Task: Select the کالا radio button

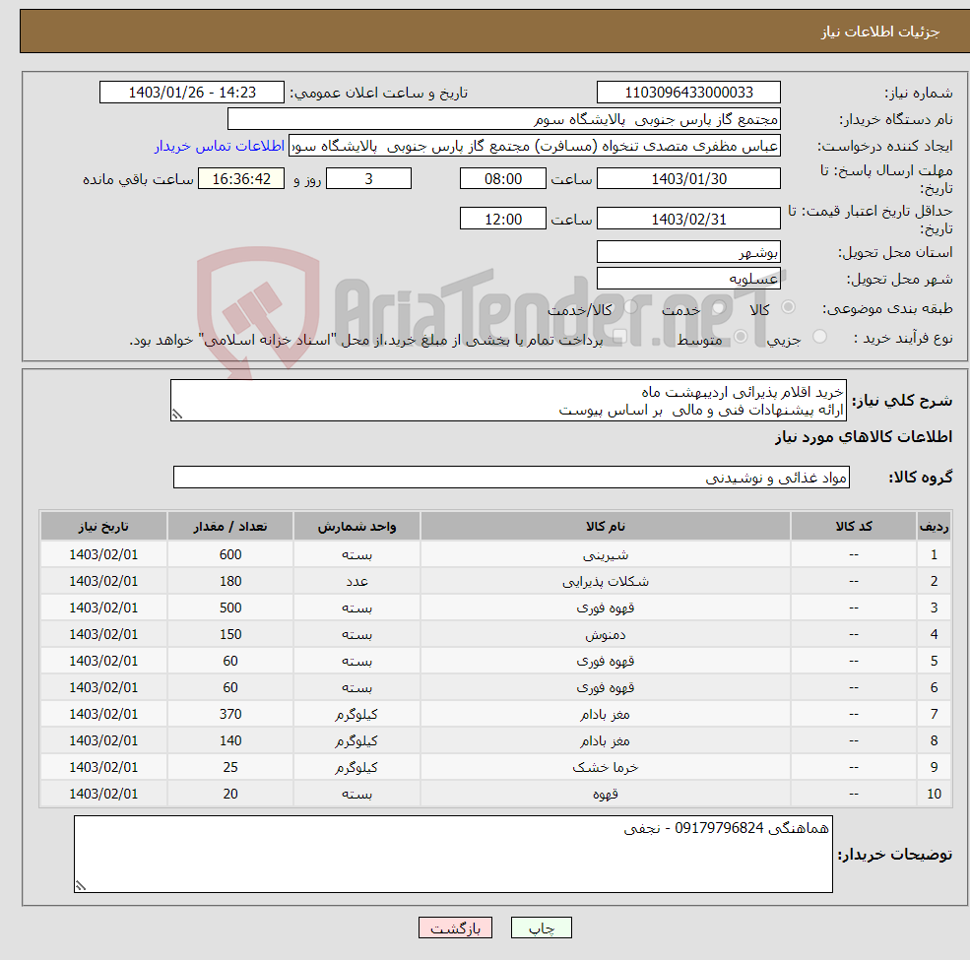Action: [x=788, y=307]
